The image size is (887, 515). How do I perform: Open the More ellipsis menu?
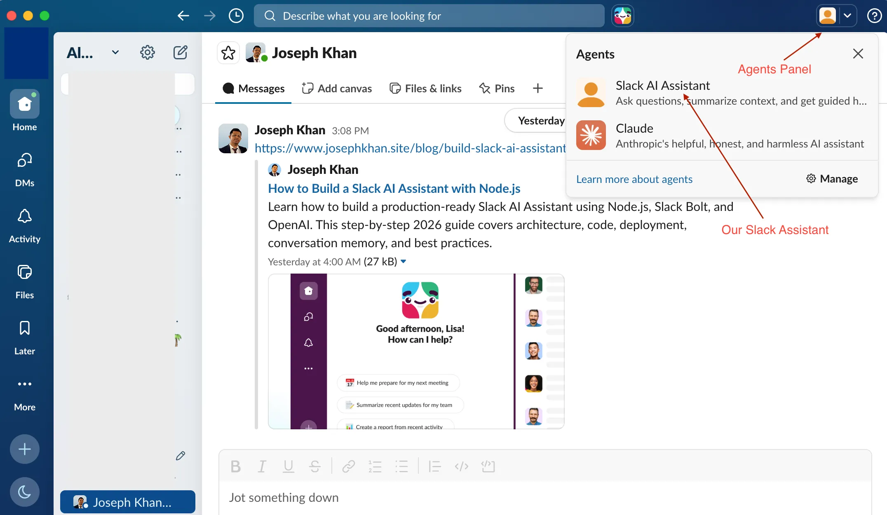tap(25, 394)
